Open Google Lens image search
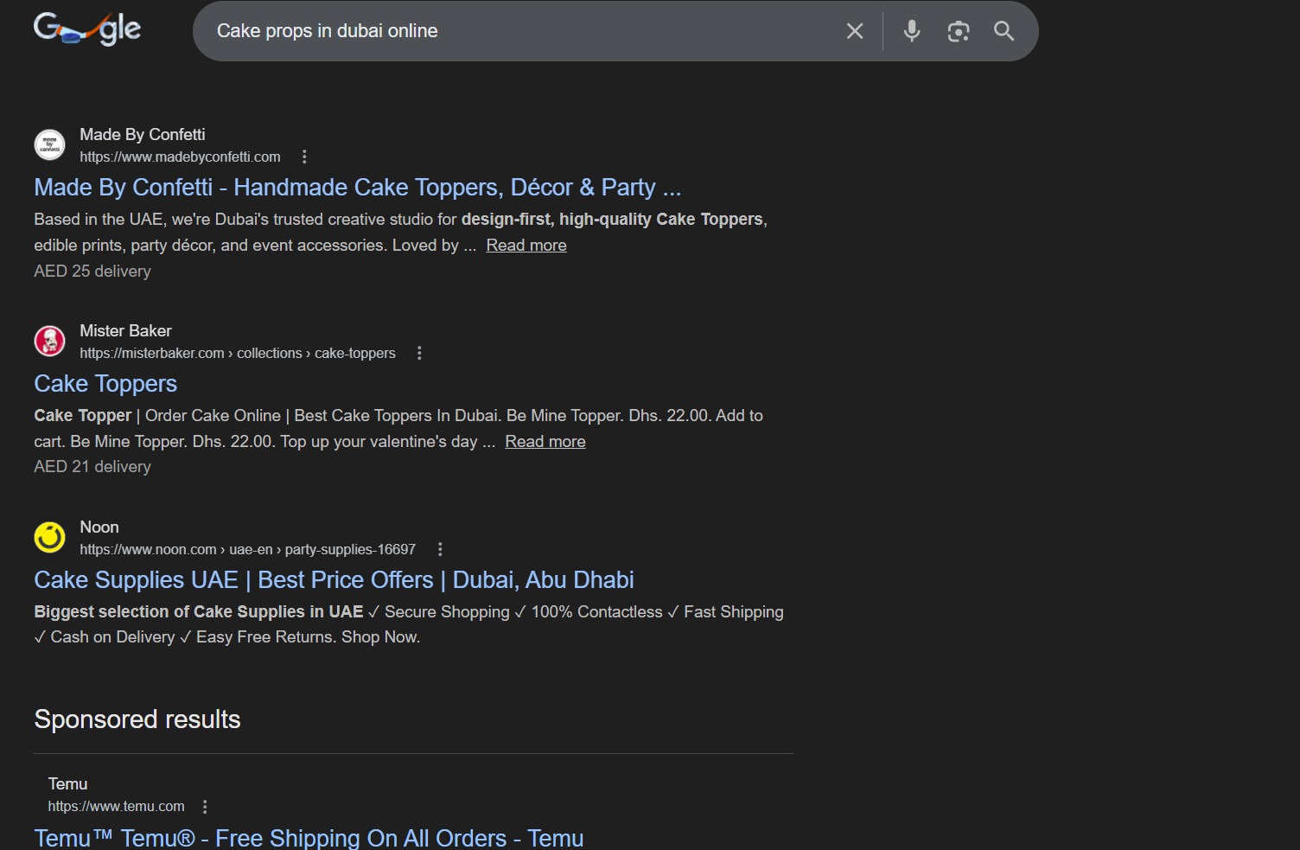 click(958, 31)
